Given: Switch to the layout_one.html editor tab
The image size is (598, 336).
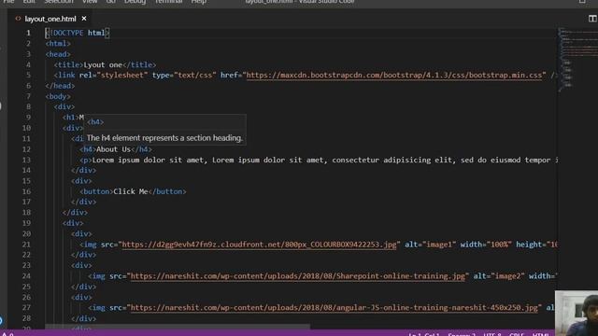Looking at the screenshot, I should 50,19.
